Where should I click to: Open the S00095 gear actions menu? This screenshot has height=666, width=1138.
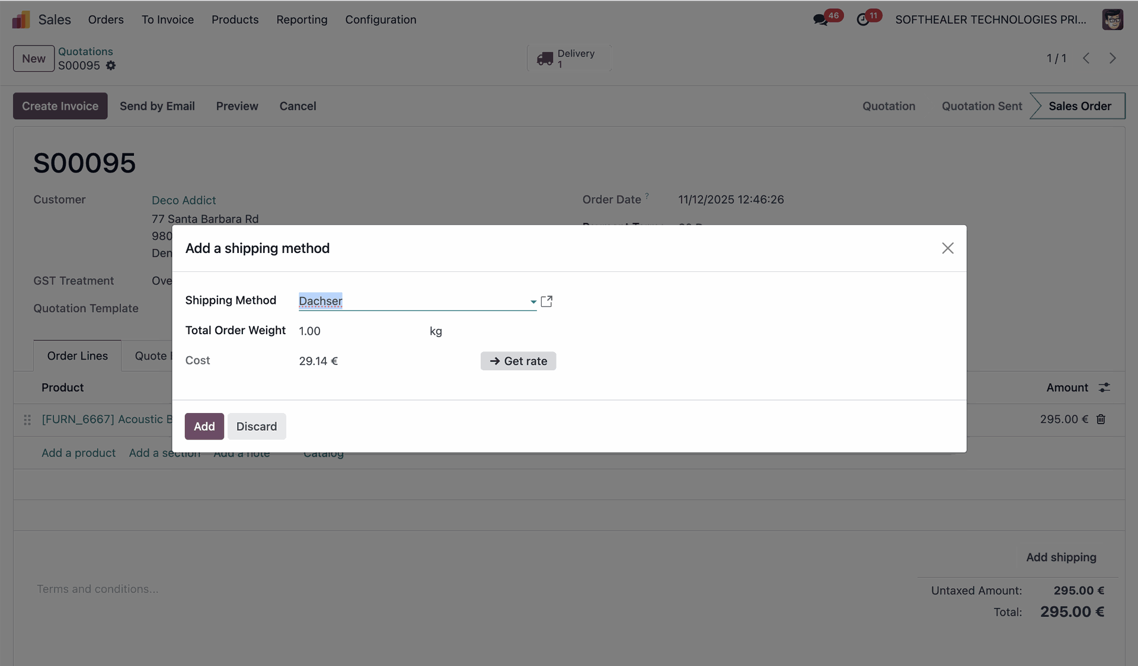[111, 66]
